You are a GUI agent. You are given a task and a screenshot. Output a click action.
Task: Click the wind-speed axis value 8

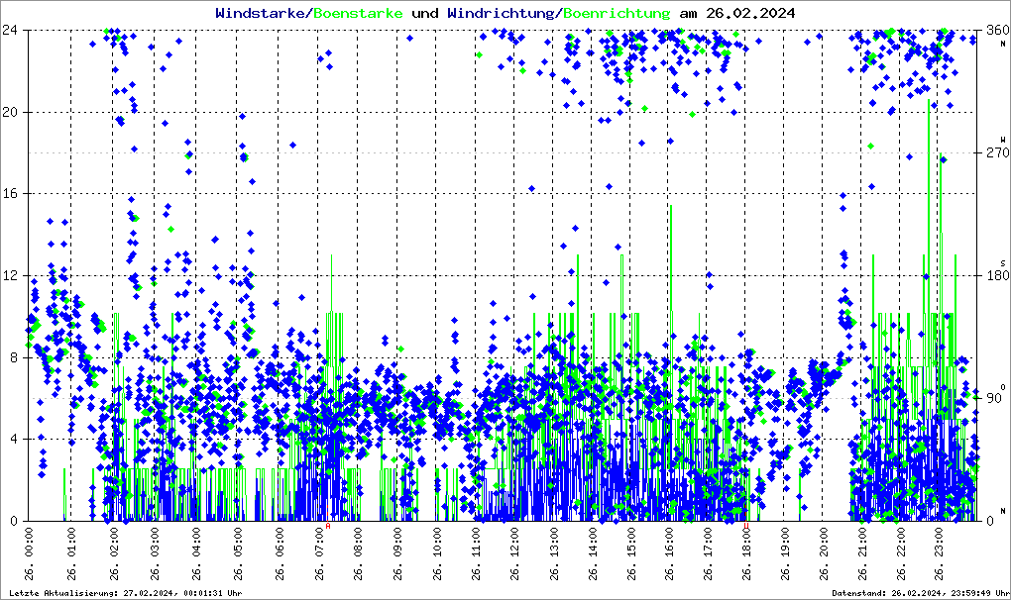click(x=14, y=357)
